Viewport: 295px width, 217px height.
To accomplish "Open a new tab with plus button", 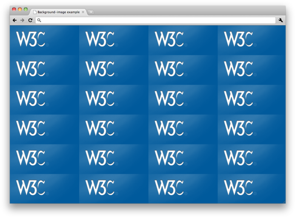I will (x=91, y=12).
